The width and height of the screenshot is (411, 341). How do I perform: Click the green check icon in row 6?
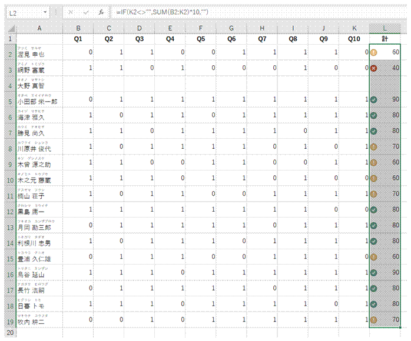tap(374, 115)
